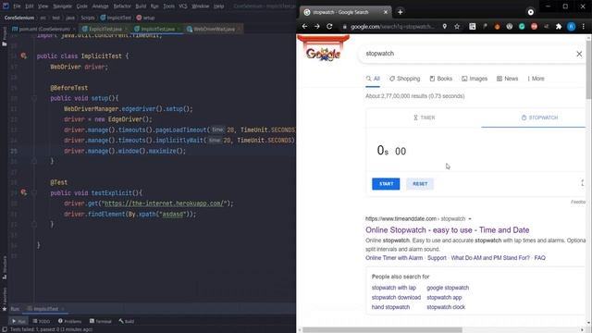Open a new Chrome tab
This screenshot has width=592, height=333.
pos(401,12)
